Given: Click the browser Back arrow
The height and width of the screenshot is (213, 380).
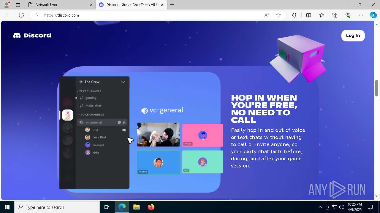Looking at the screenshot, I should 8,15.
